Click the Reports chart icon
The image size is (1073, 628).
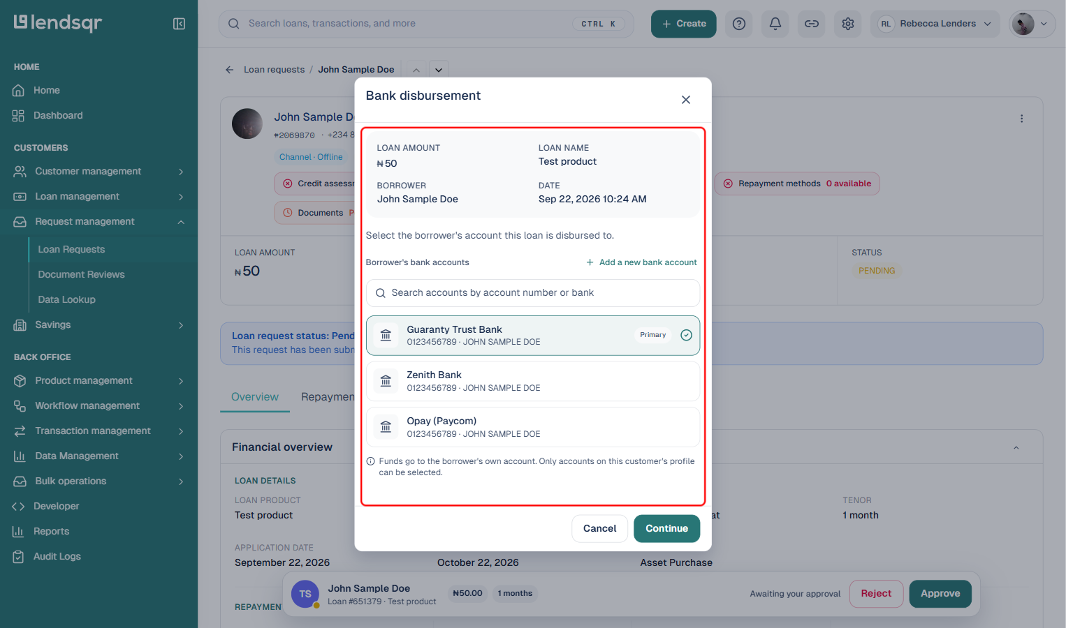19,532
